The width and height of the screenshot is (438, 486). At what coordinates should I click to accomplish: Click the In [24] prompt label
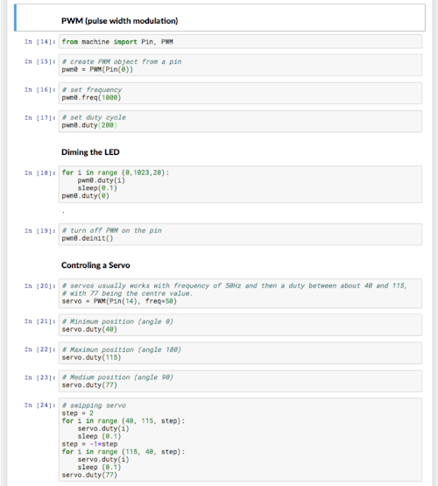pos(40,405)
